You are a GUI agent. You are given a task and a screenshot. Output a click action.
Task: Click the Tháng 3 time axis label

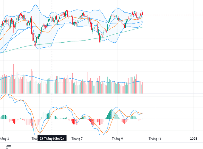click(x=4, y=139)
